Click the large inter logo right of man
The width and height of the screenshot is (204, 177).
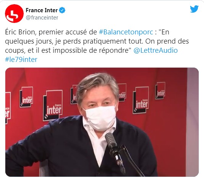(141, 100)
